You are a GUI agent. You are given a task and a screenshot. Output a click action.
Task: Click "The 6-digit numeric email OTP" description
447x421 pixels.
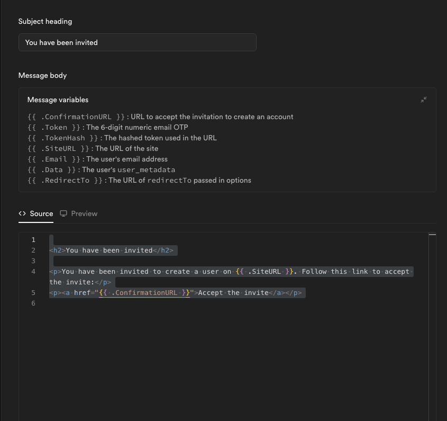(137, 127)
